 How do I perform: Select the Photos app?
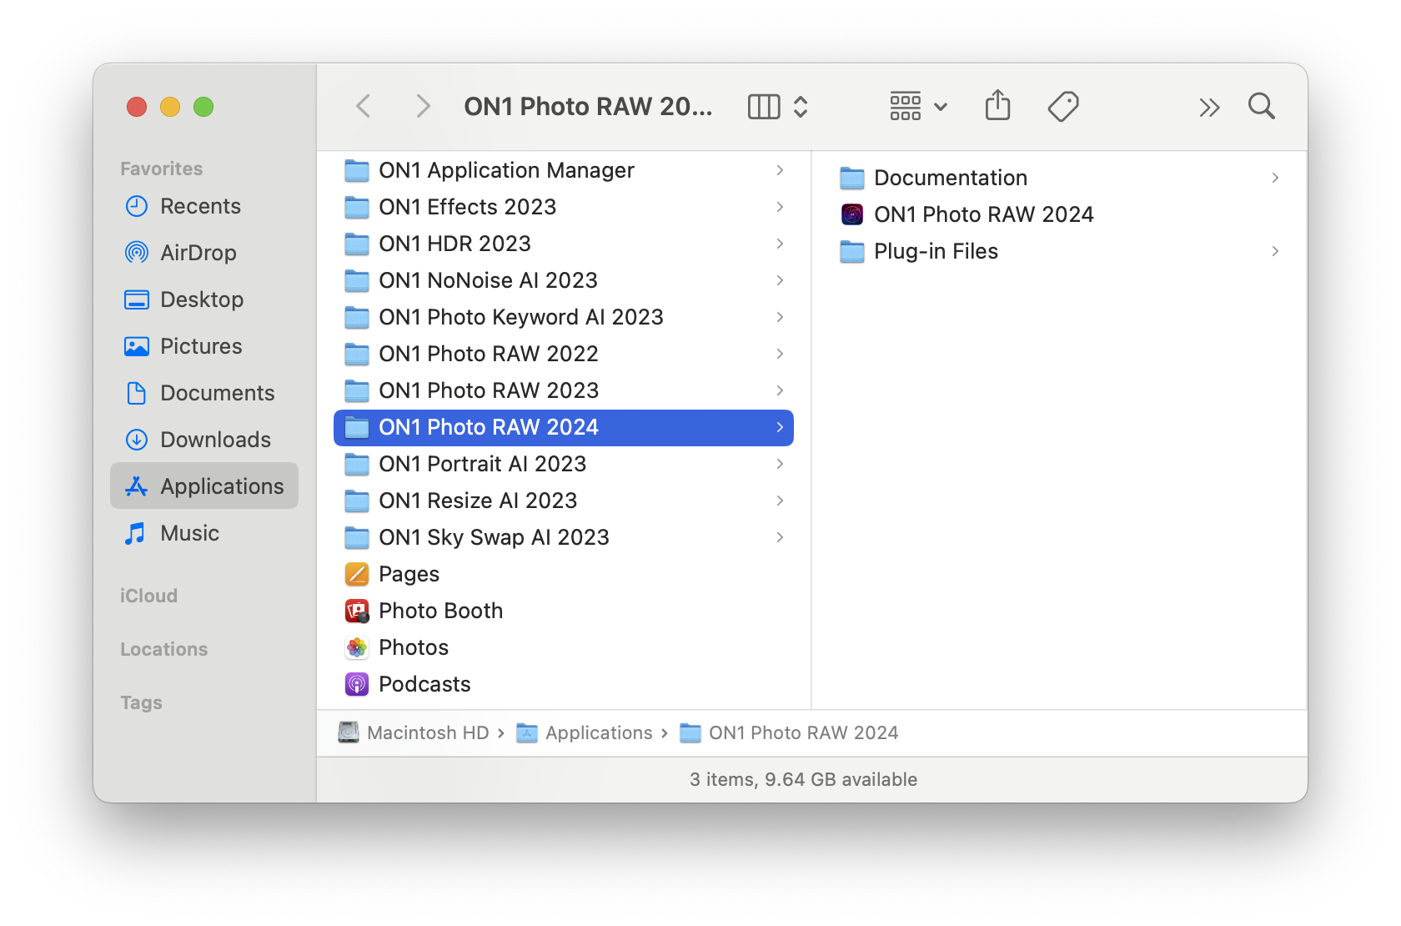pyautogui.click(x=564, y=647)
